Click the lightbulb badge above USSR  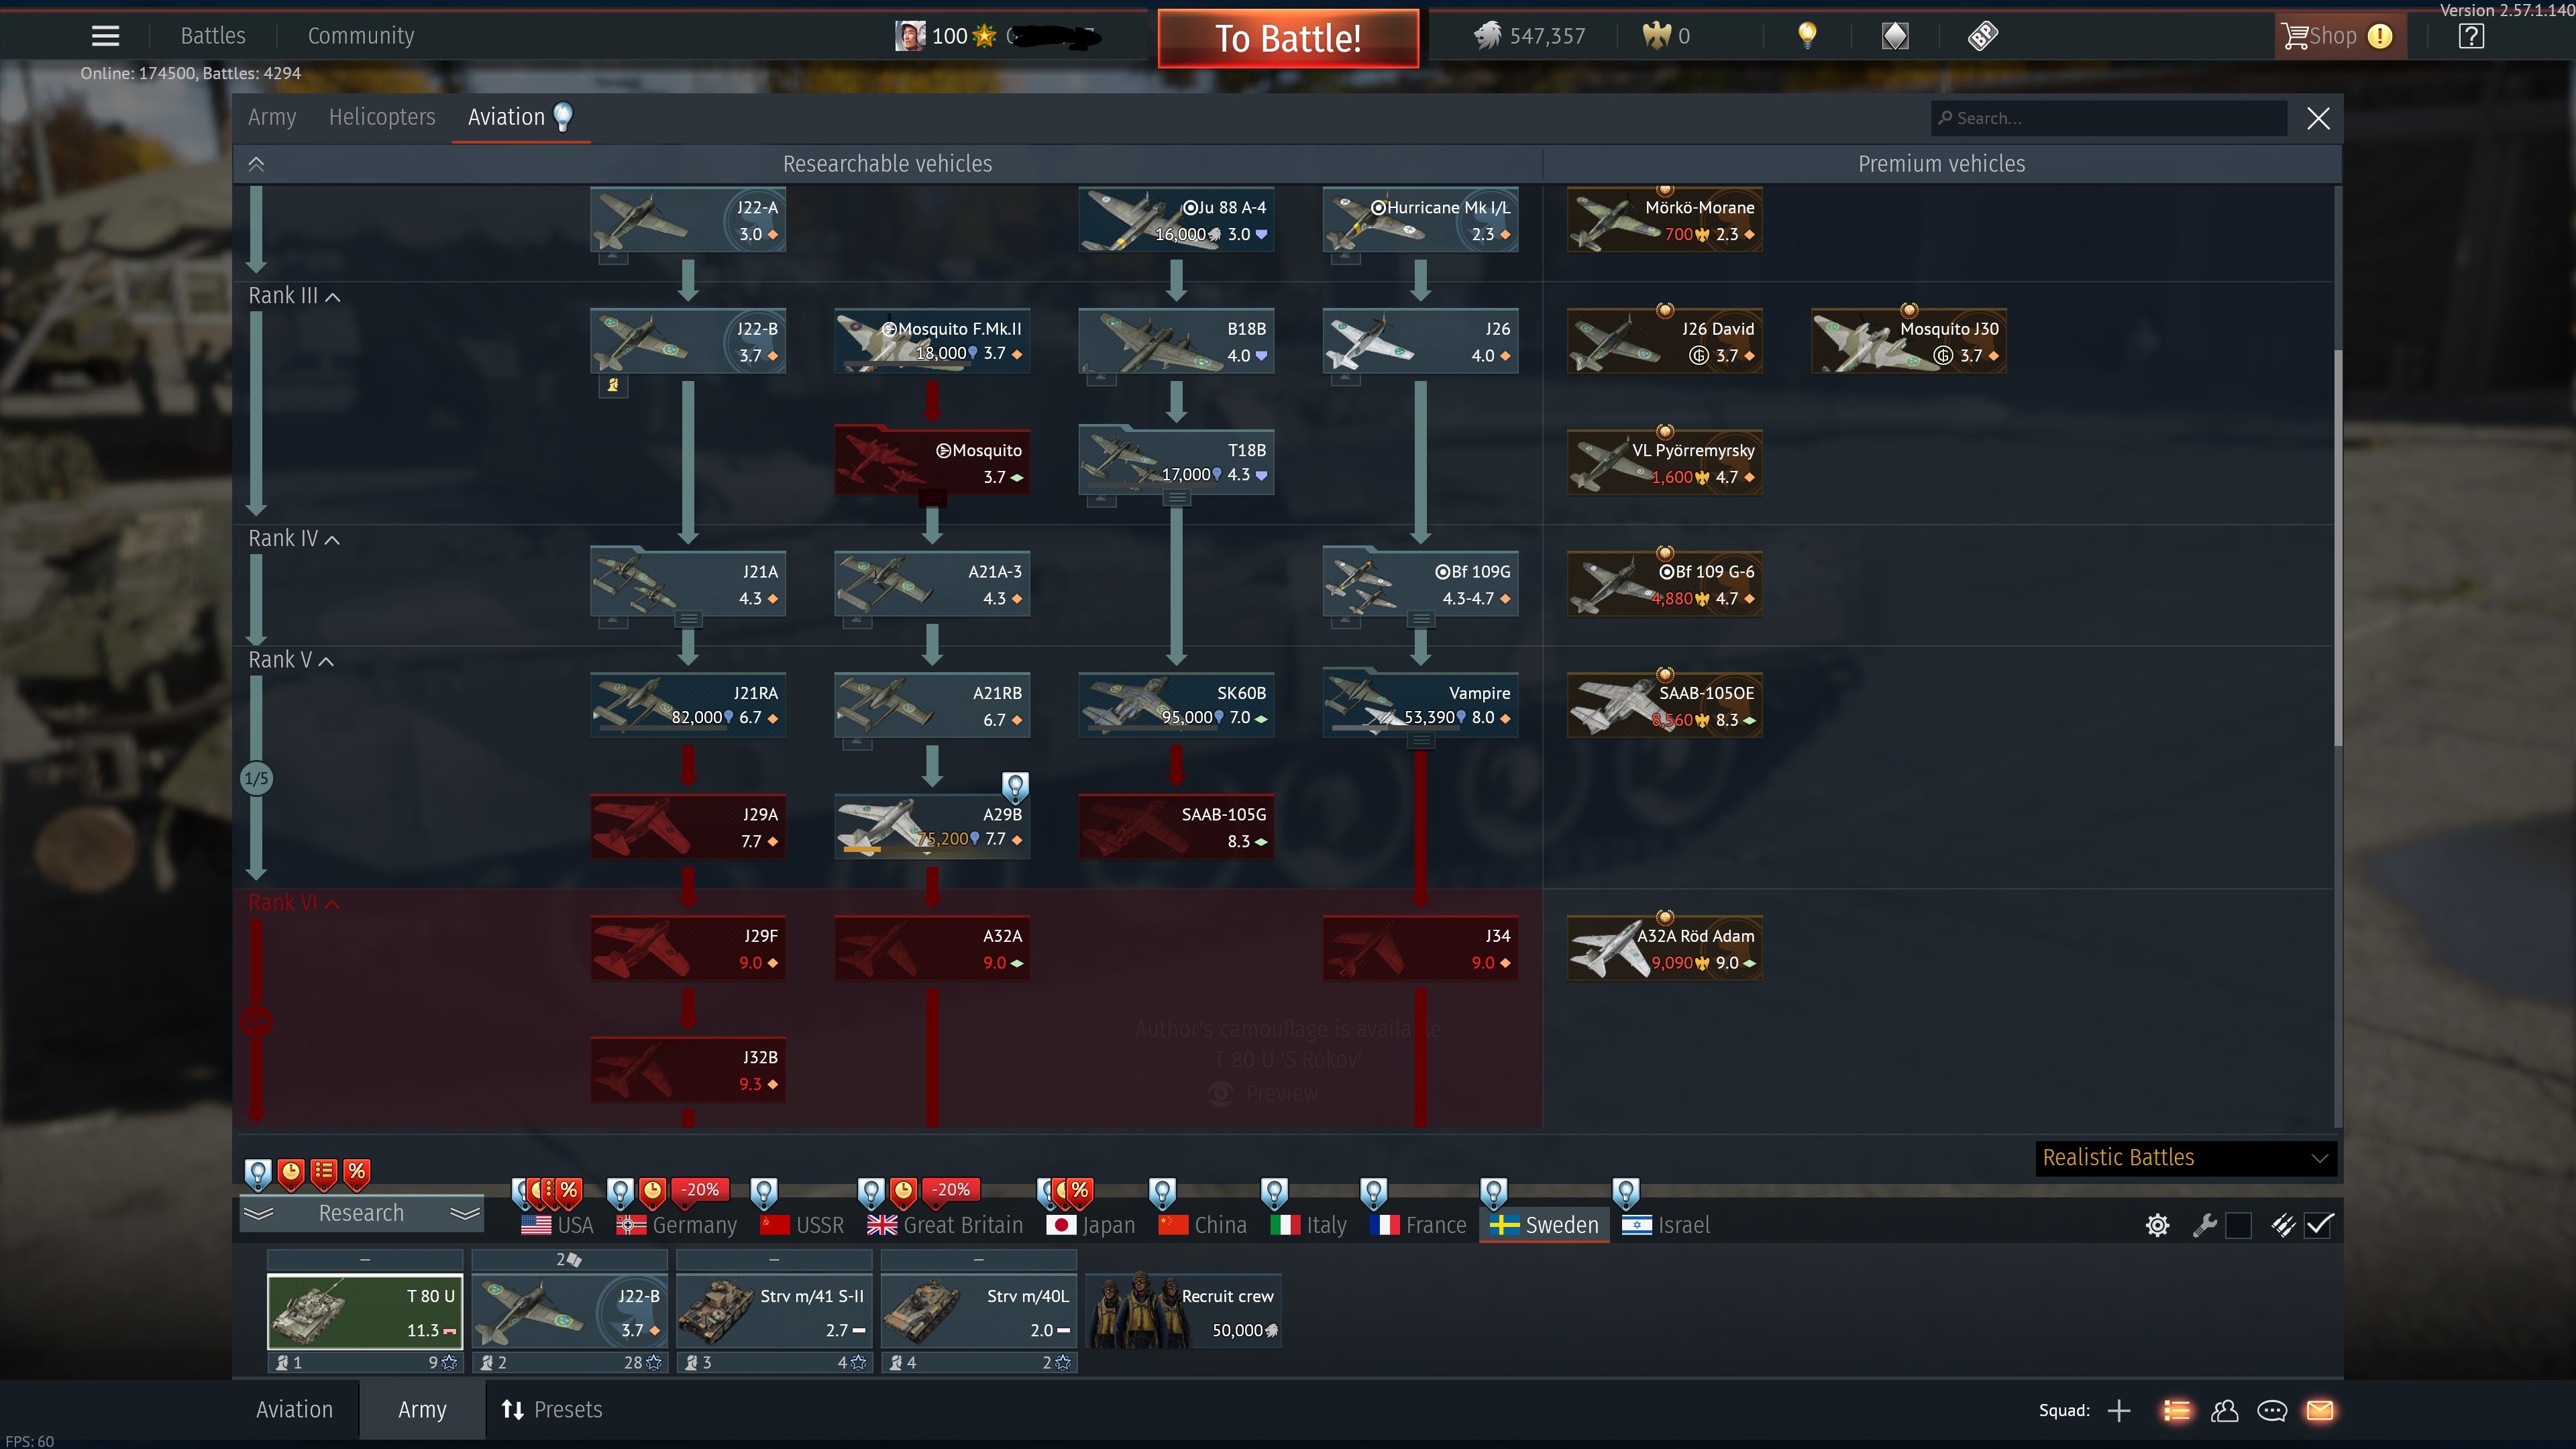[764, 1192]
